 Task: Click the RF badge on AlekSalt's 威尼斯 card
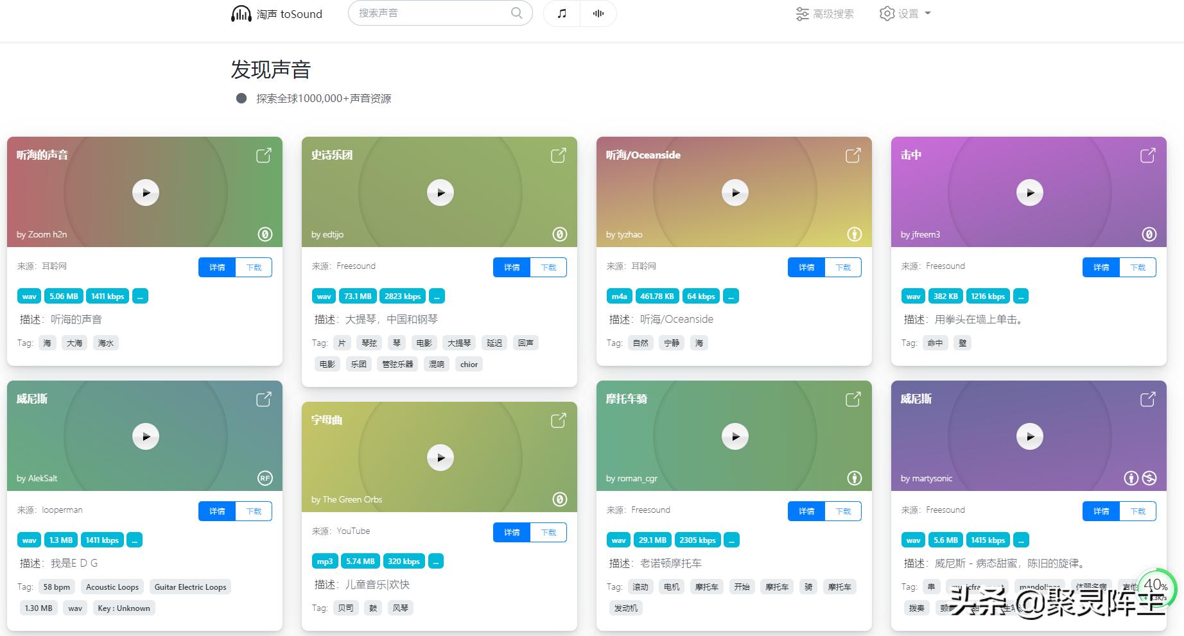pyautogui.click(x=265, y=478)
